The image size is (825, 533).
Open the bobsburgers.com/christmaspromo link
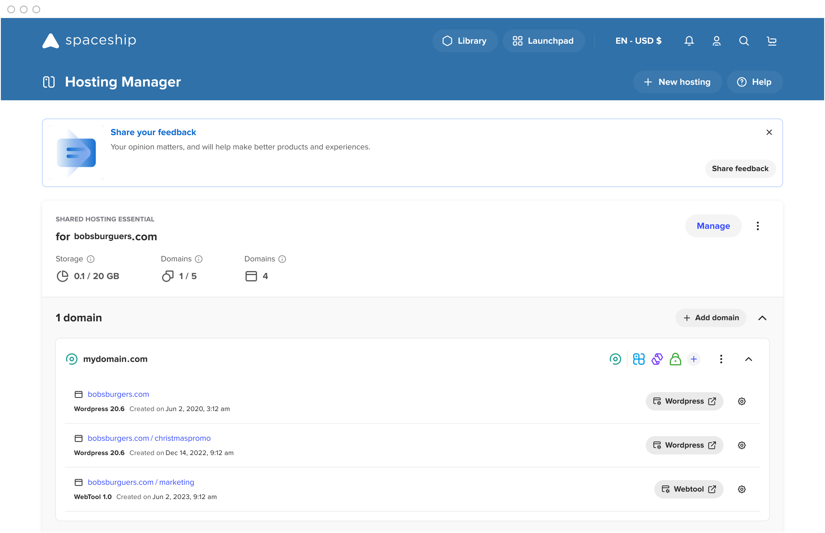point(149,438)
